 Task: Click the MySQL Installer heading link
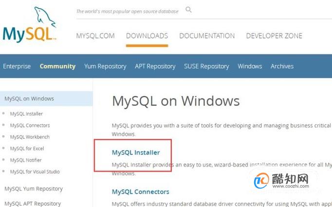(x=136, y=153)
